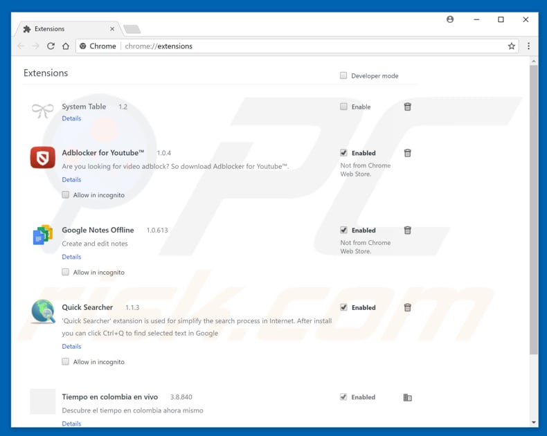Allow Google Notes Offline in incognito

66,272
